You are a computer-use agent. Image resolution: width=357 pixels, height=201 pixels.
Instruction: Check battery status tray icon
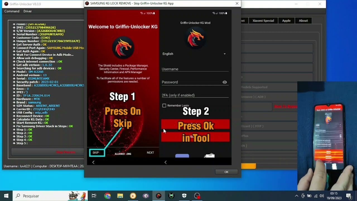[x=309, y=196]
